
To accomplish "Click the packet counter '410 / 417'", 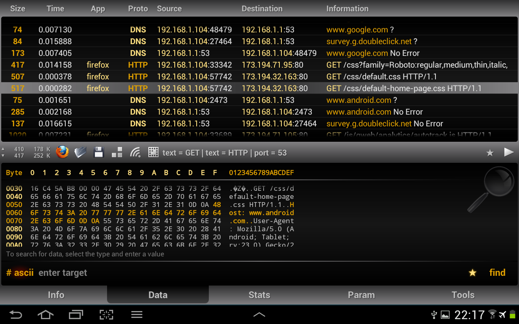I will coord(19,152).
